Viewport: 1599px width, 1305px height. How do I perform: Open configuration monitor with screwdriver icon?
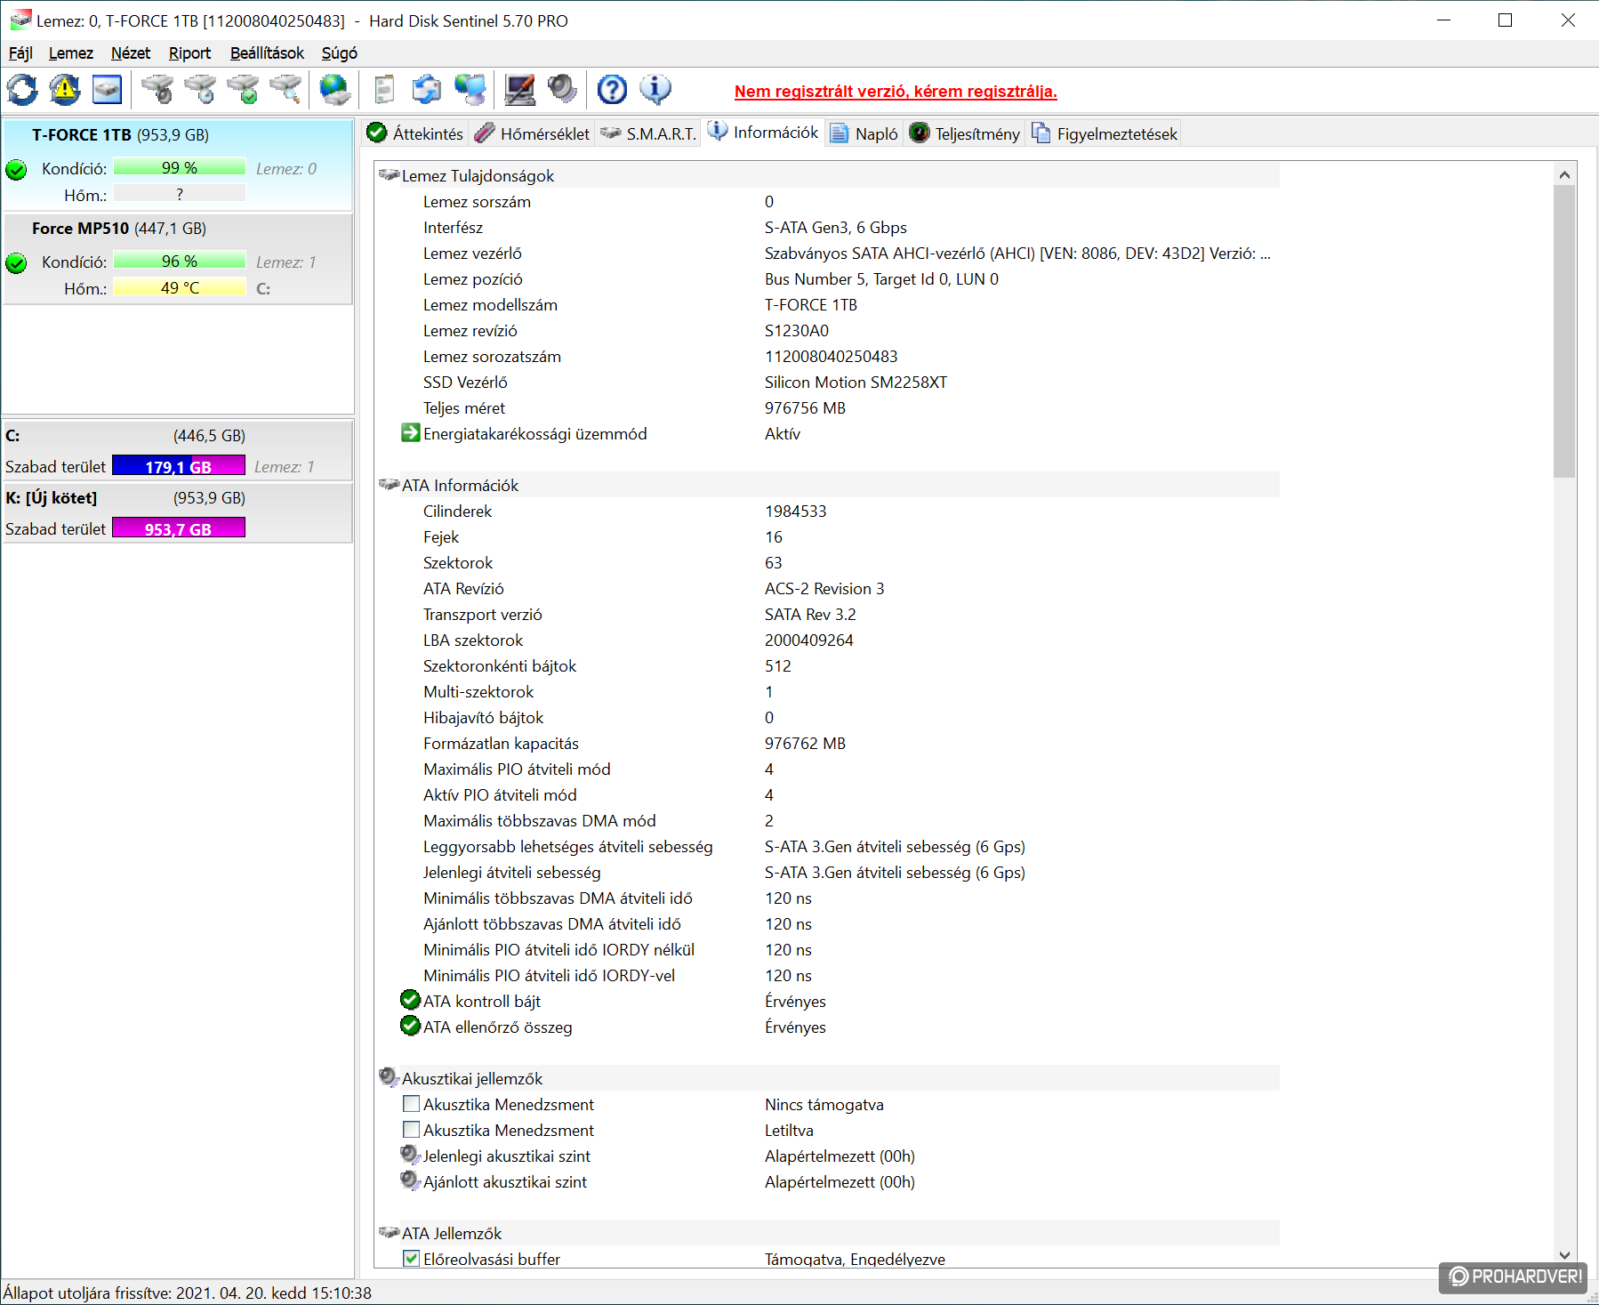tap(520, 90)
